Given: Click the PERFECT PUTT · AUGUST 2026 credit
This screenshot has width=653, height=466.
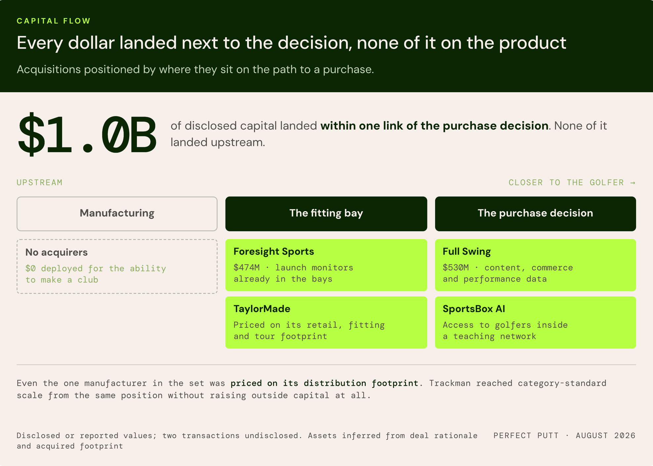Looking at the screenshot, I should pos(564,435).
